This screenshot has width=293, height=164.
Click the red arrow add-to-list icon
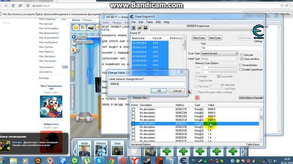click(x=189, y=92)
